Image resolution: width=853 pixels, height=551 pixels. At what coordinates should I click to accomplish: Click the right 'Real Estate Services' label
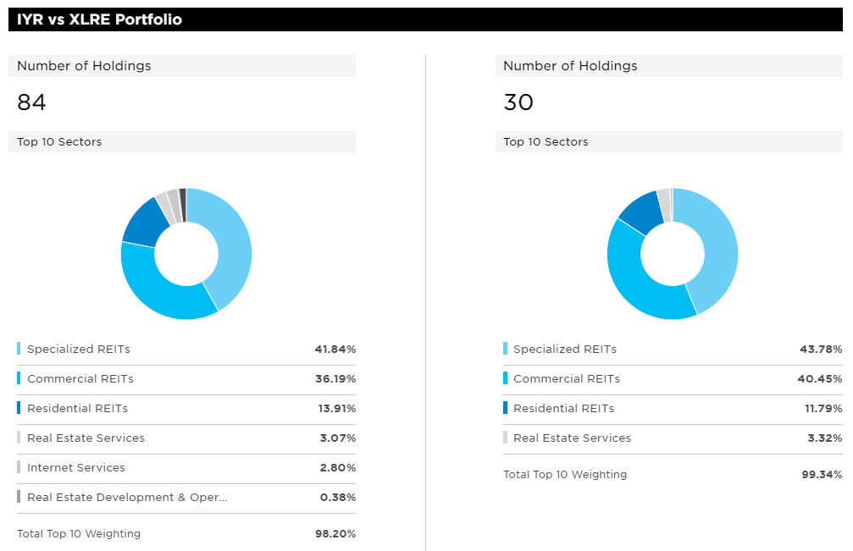573,438
